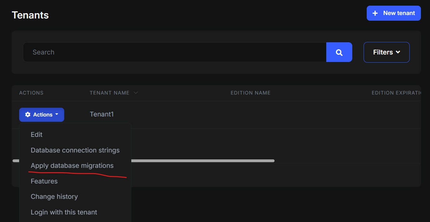
Task: Open Database connection strings option
Action: 75,150
